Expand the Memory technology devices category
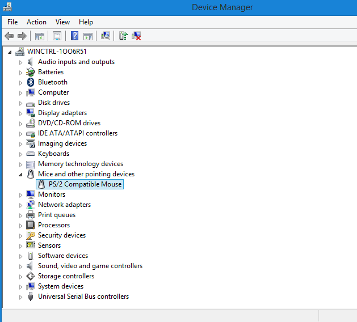Screen dimensions: 357x322 [20, 164]
